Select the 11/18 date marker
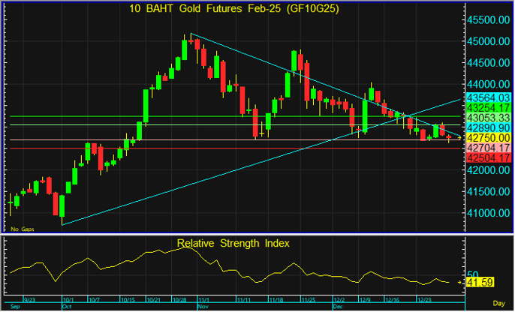Screen dimensions: 515x312 [276, 300]
